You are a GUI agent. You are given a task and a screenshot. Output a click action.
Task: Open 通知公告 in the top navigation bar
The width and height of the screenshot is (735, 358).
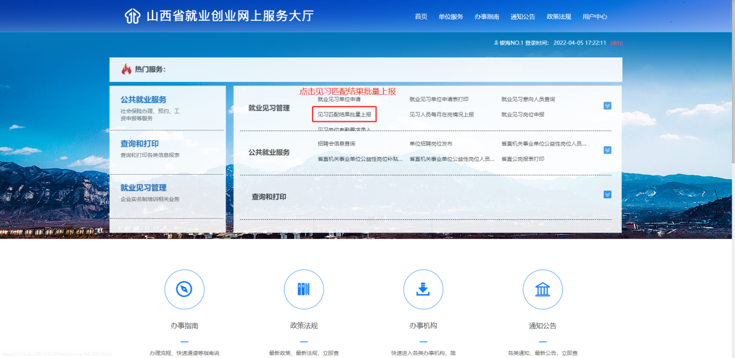(x=523, y=17)
